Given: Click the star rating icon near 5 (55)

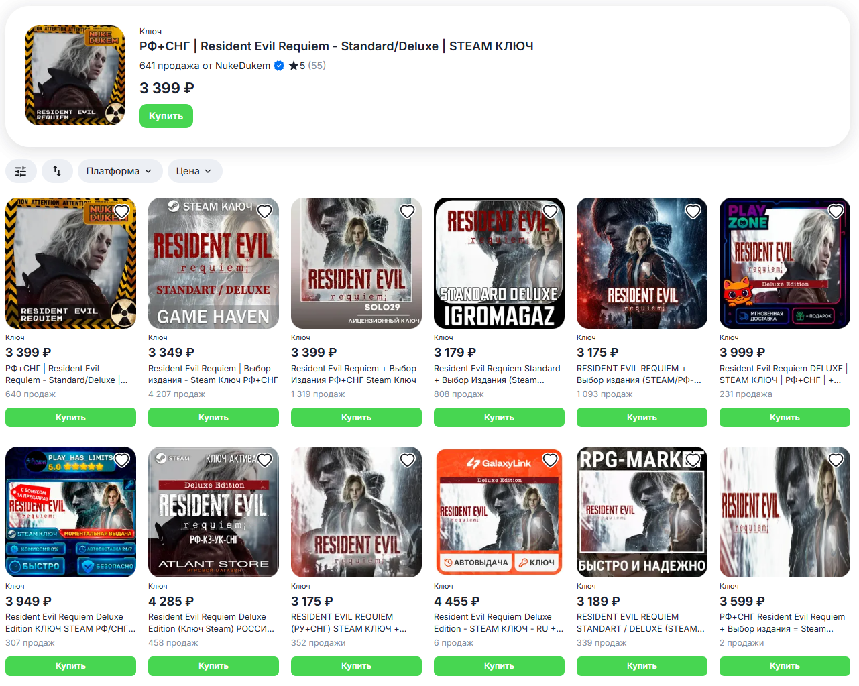Looking at the screenshot, I should point(293,66).
